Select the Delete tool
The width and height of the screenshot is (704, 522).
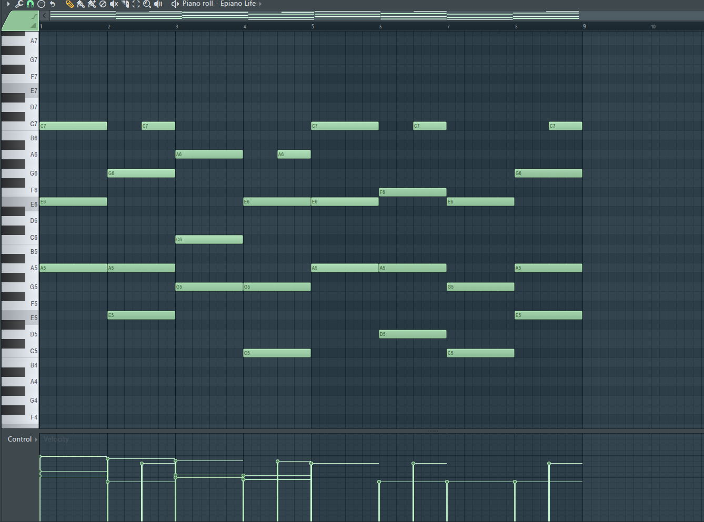pyautogui.click(x=103, y=4)
